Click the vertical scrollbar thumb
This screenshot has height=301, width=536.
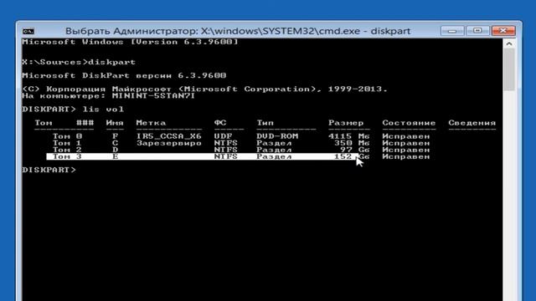coord(509,69)
